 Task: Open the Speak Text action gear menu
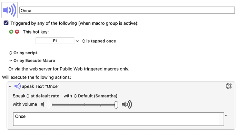pos(229,86)
